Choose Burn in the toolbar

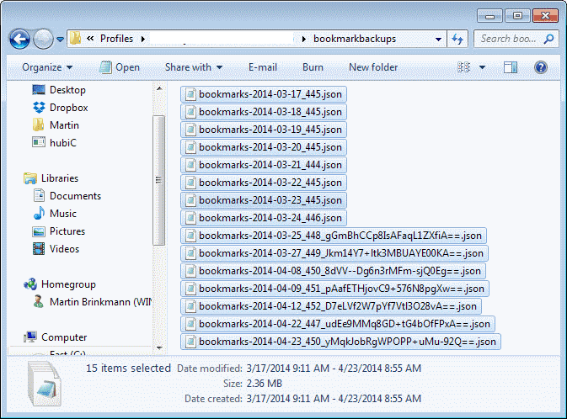(x=313, y=67)
